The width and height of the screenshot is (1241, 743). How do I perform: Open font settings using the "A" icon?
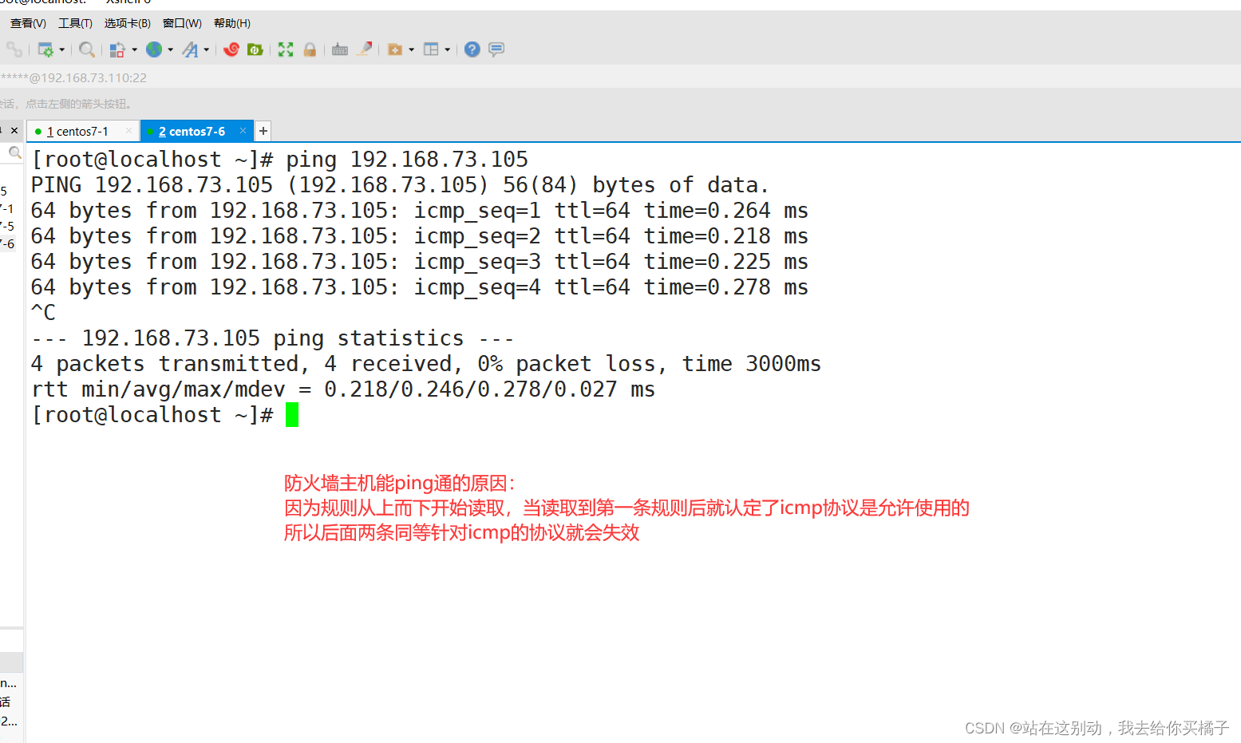pyautogui.click(x=192, y=49)
